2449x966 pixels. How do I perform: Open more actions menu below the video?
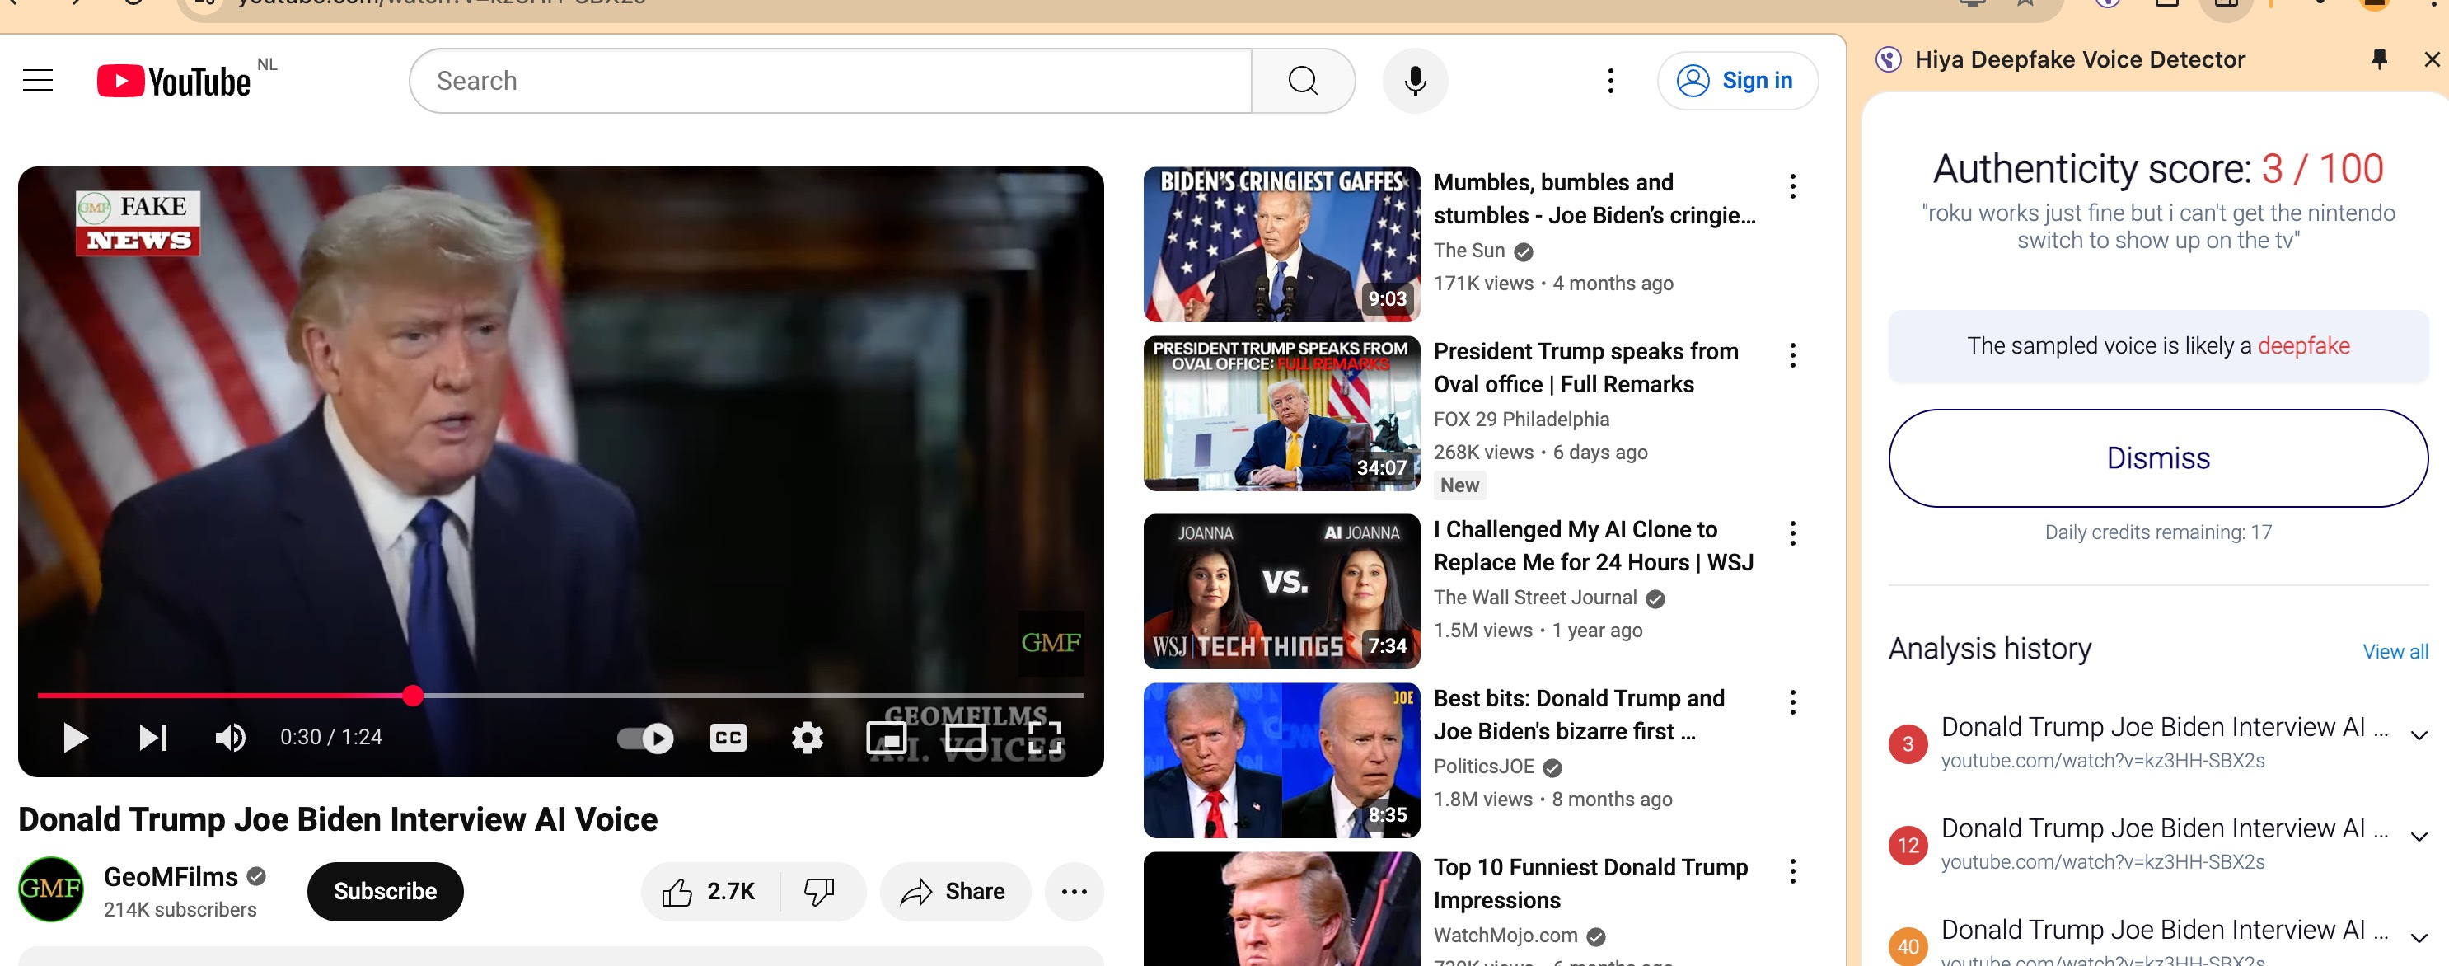pyautogui.click(x=1074, y=892)
